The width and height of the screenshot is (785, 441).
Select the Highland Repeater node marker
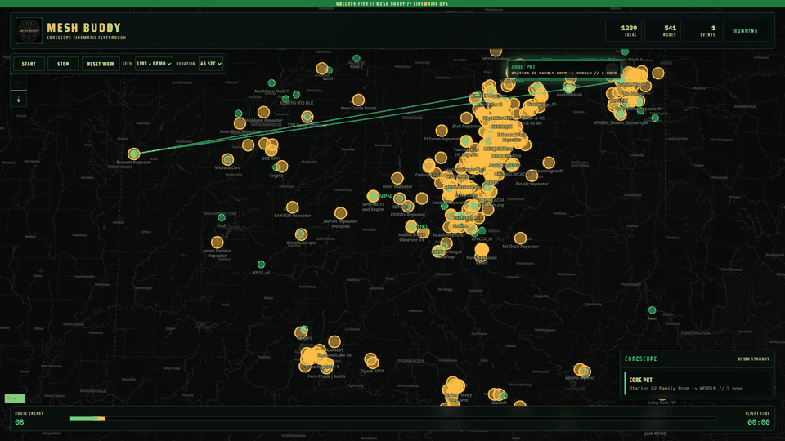click(x=264, y=112)
